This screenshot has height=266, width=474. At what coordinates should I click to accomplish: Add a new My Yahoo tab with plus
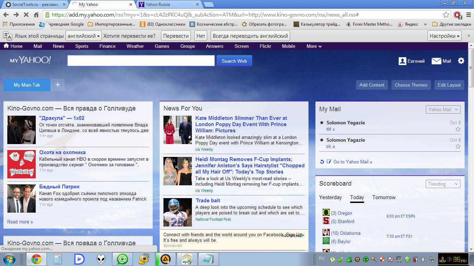tap(58, 85)
